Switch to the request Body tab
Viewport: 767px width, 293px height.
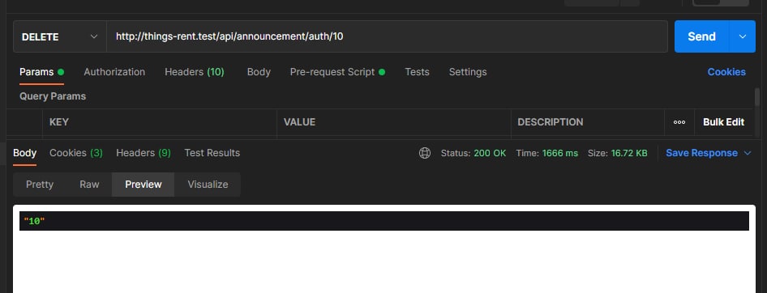259,72
